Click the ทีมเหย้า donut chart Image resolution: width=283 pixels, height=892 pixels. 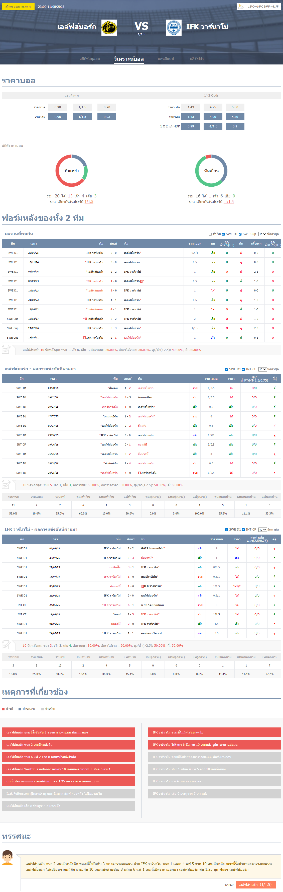pos(72,170)
